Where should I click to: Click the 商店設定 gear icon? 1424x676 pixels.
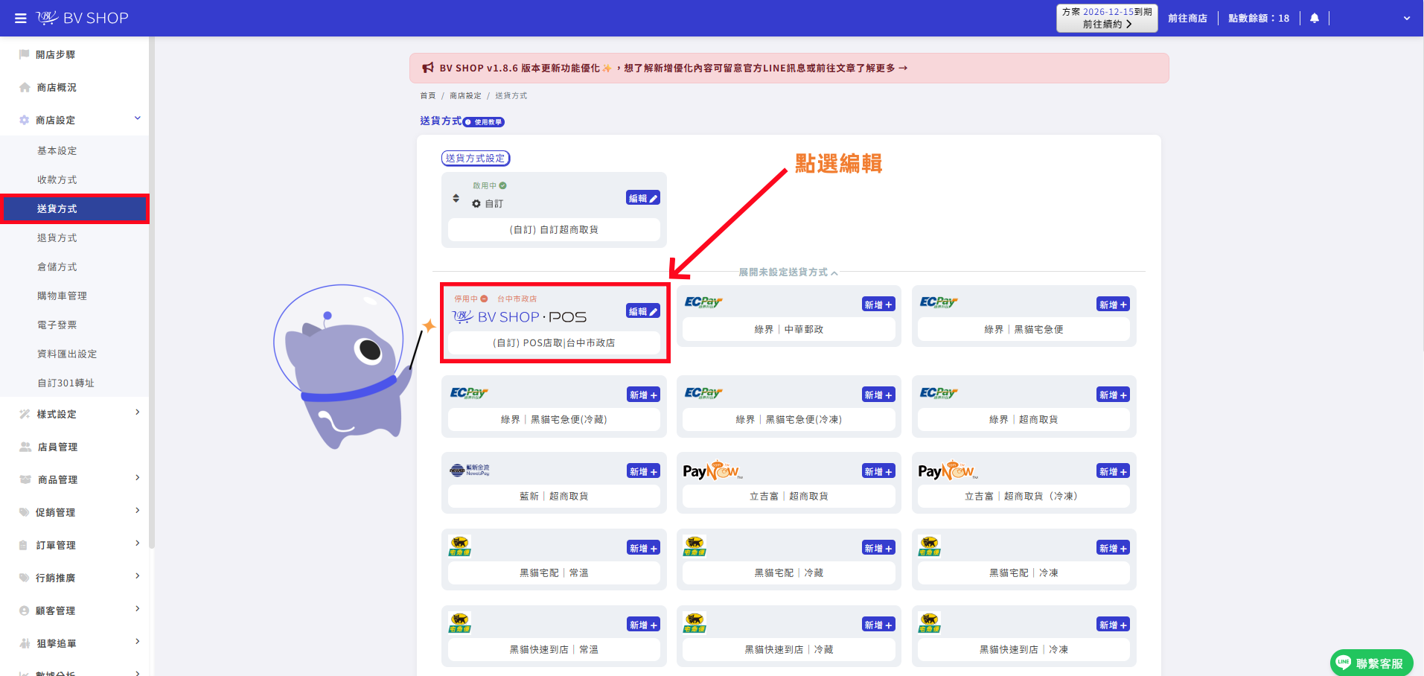pyautogui.click(x=25, y=120)
